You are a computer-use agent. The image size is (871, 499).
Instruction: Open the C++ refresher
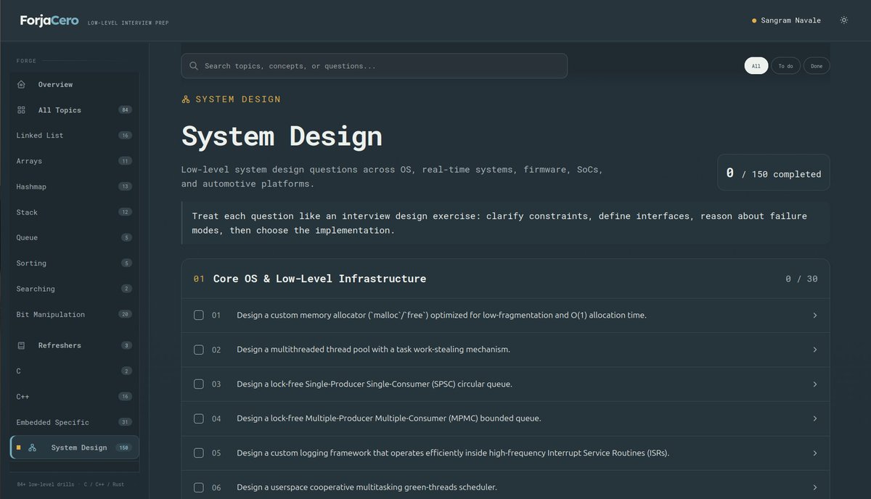74,397
